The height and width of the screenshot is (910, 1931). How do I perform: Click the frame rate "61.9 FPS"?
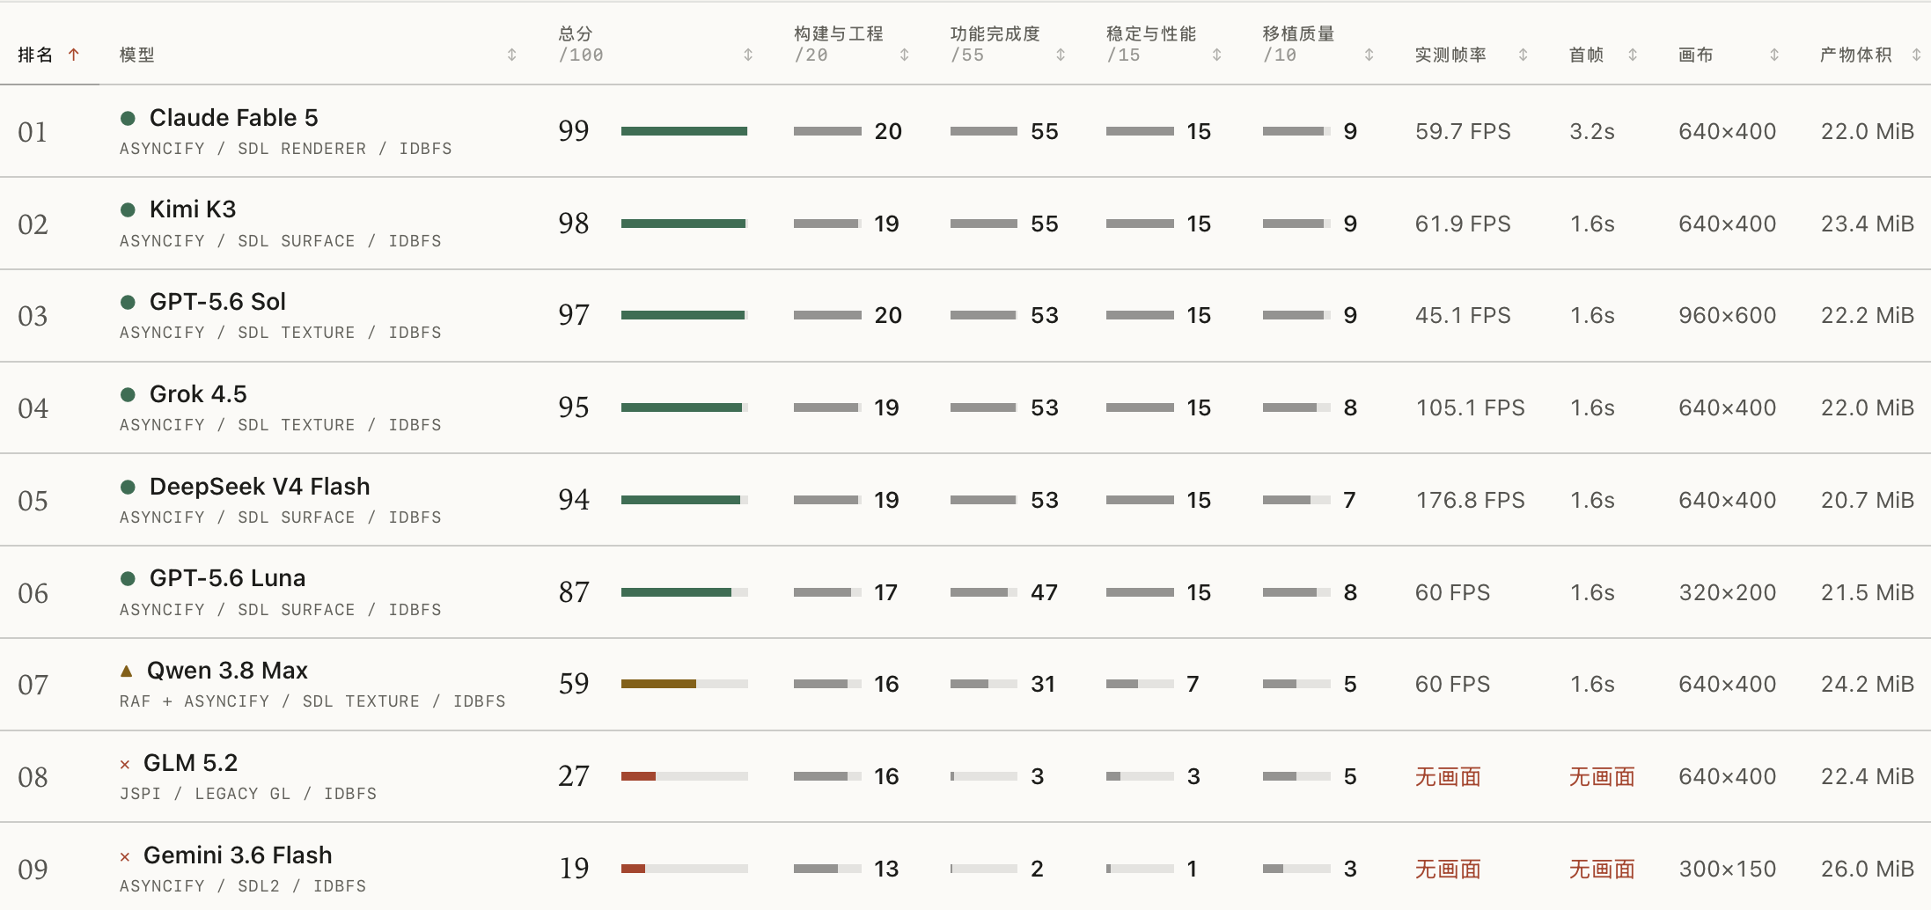tap(1463, 224)
